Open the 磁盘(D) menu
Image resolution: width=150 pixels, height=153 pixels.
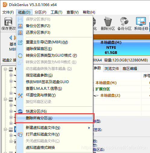[24, 12]
